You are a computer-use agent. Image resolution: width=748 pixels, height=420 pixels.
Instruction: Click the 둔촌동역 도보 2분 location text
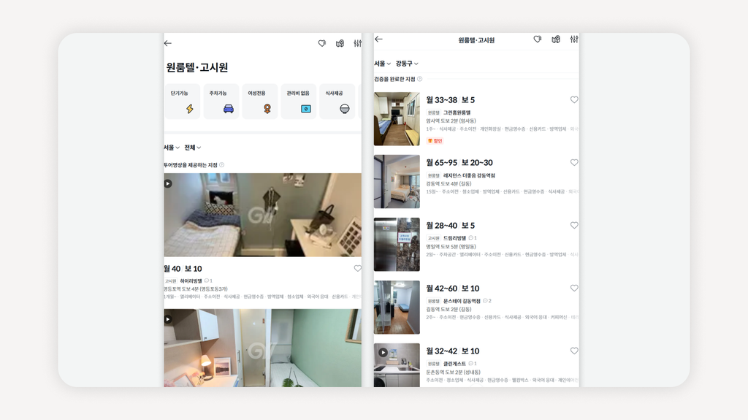pyautogui.click(x=453, y=373)
